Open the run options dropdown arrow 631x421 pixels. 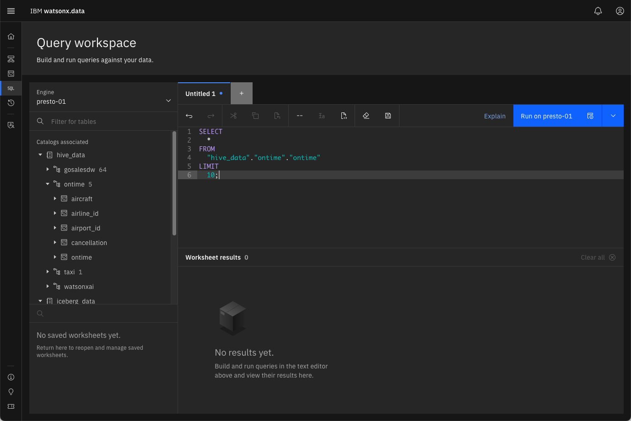[x=613, y=116]
